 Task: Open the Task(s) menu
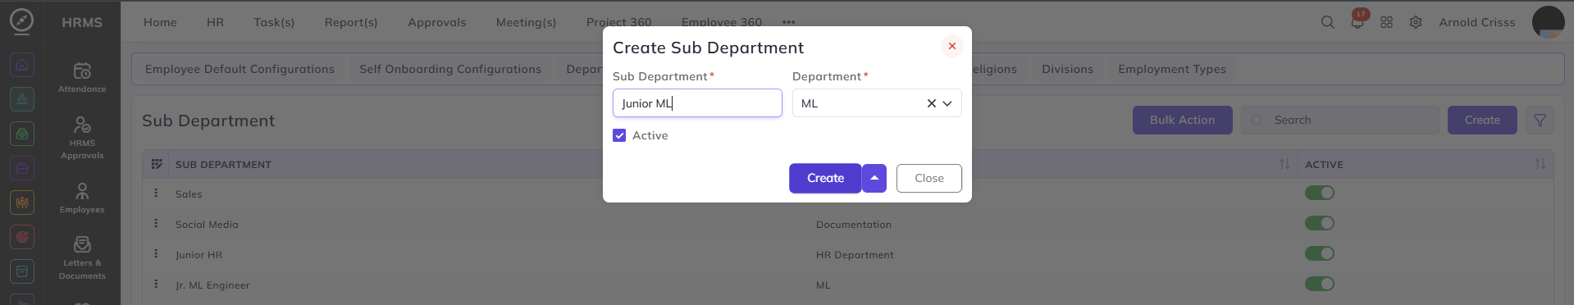(x=274, y=22)
